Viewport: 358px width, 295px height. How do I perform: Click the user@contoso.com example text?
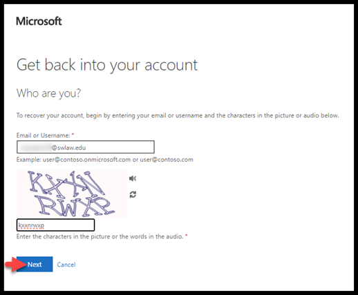(167, 160)
